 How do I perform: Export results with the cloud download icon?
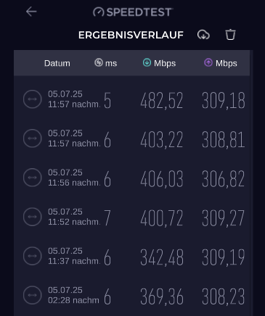(203, 35)
